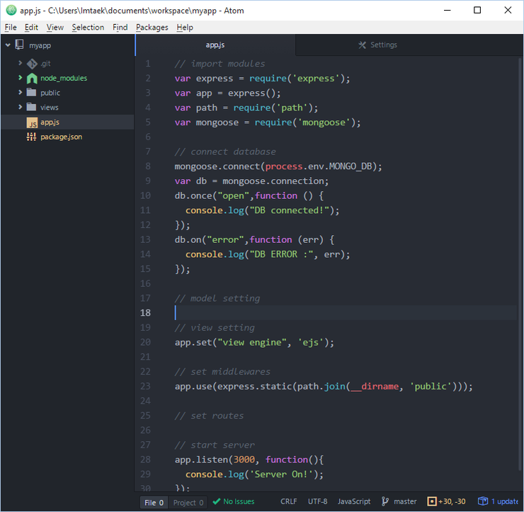Click the git branch icon beside master
Screen dimensions: 524x512
tap(385, 501)
